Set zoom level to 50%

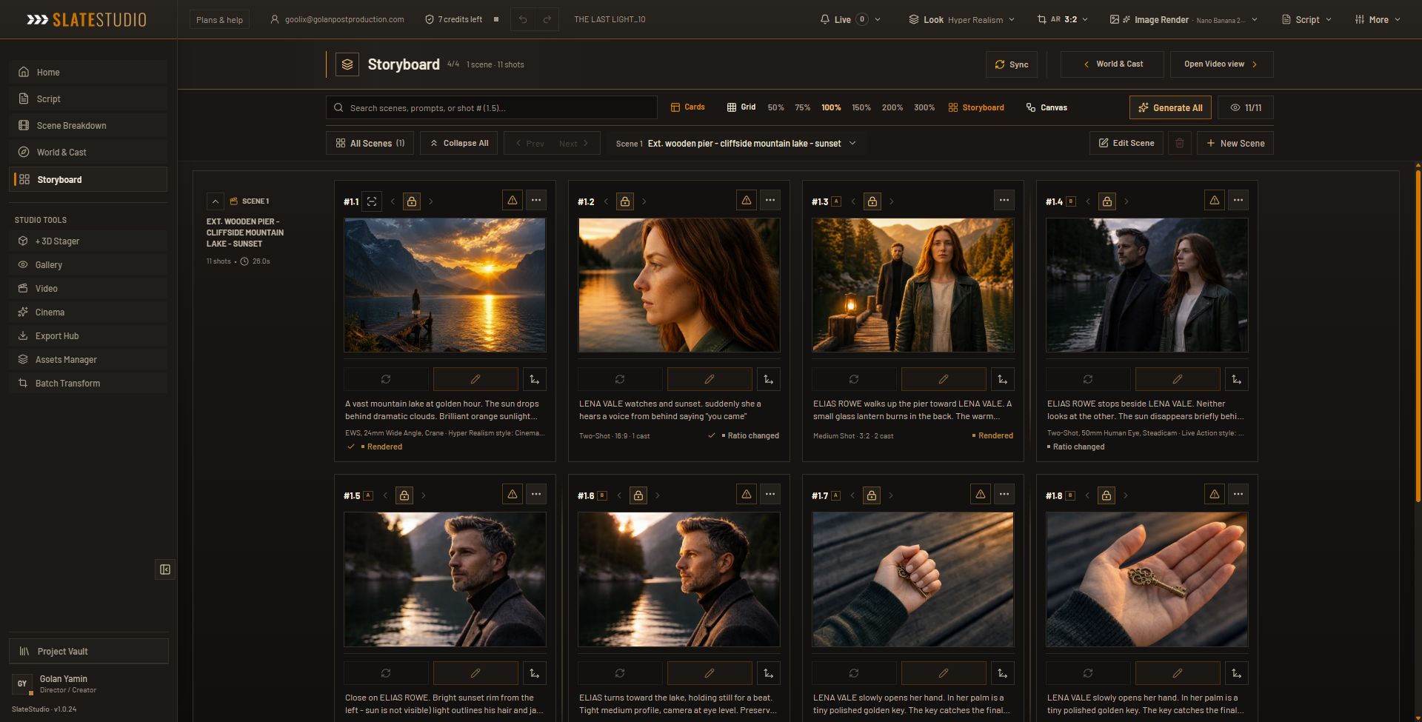(x=775, y=107)
